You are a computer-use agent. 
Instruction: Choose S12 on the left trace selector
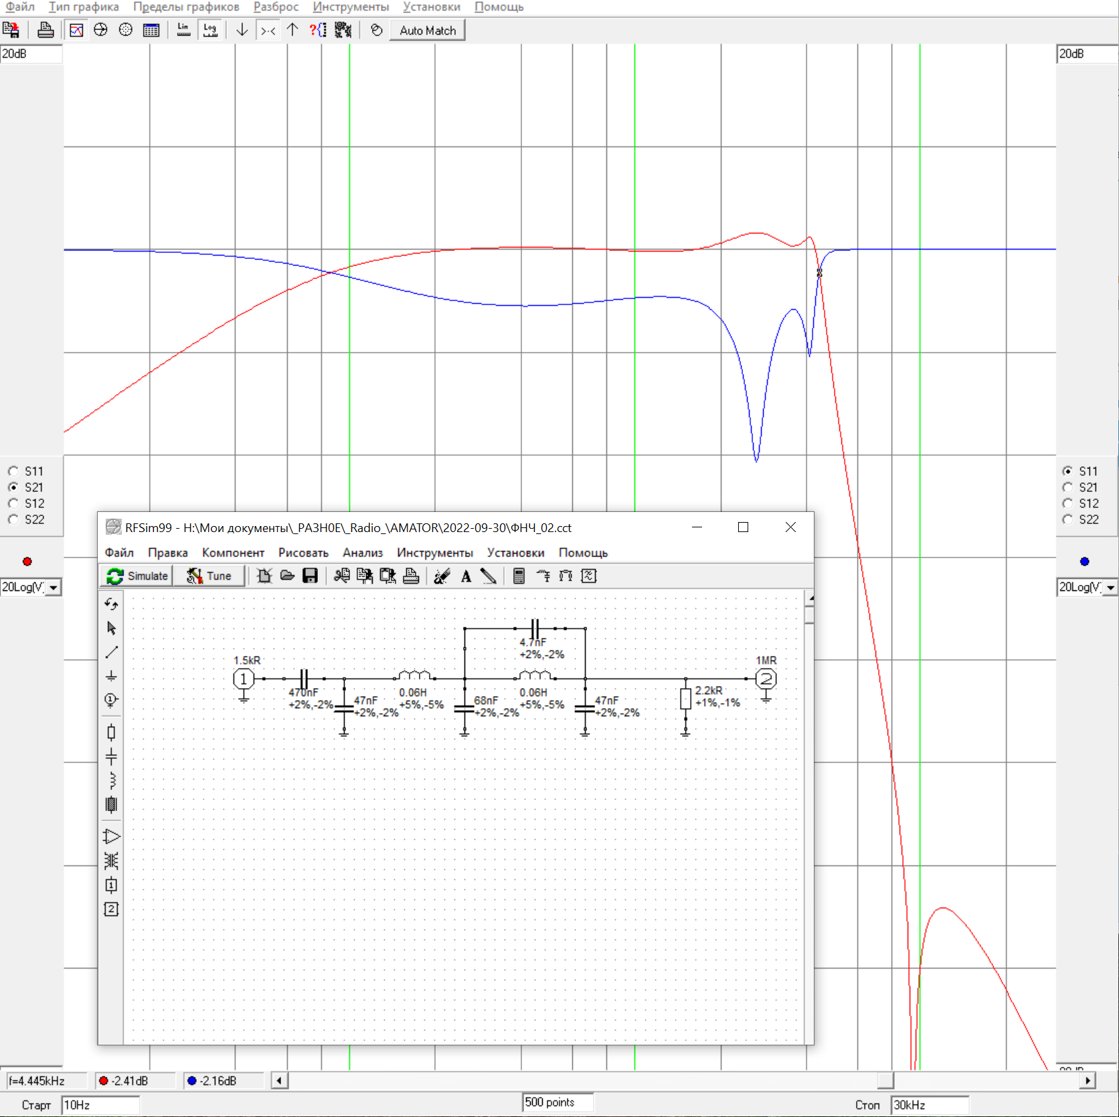pos(13,503)
